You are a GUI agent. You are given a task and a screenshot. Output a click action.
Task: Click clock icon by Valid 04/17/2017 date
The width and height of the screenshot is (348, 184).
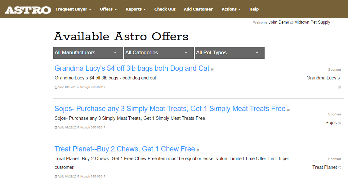tap(56, 87)
